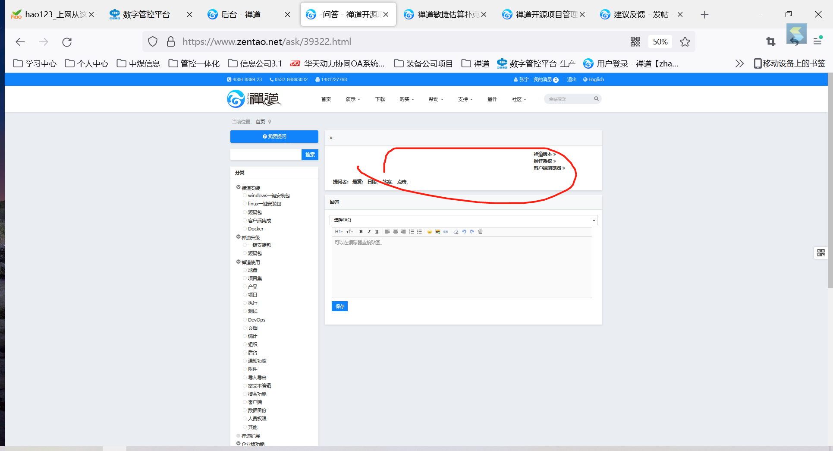Focus the answer editor text area
The height and width of the screenshot is (451, 833).
[x=462, y=267]
